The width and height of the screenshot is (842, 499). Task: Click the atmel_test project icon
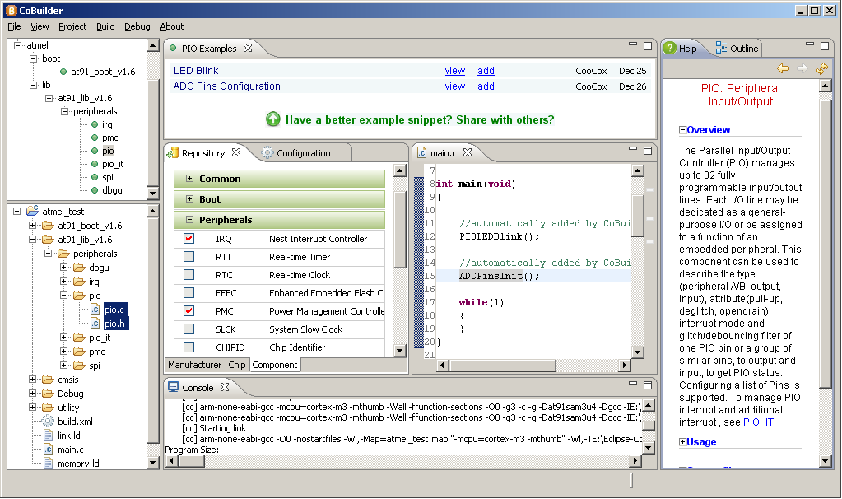pos(32,211)
